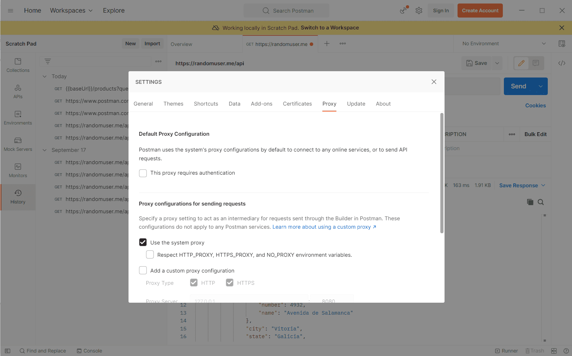Open the APIs sidebar panel
The width and height of the screenshot is (572, 356).
pyautogui.click(x=18, y=92)
